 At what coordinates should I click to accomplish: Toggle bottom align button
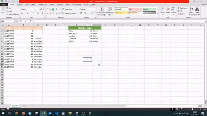coord(53,9)
